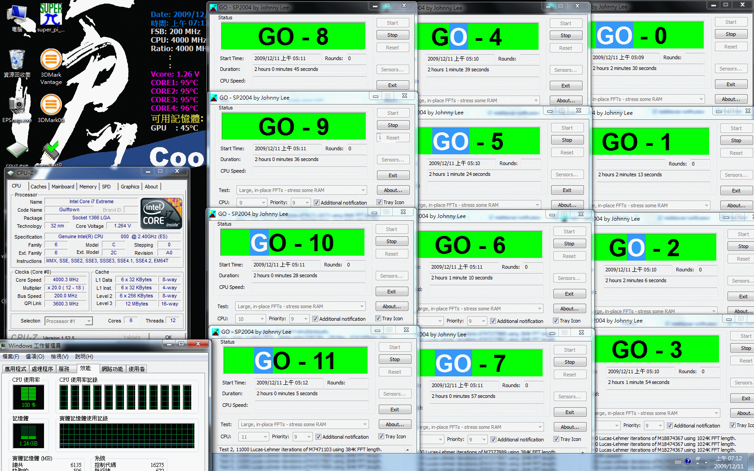The height and width of the screenshot is (471, 754).
Task: Select the 3DMark06 desktop icon
Action: (x=51, y=108)
